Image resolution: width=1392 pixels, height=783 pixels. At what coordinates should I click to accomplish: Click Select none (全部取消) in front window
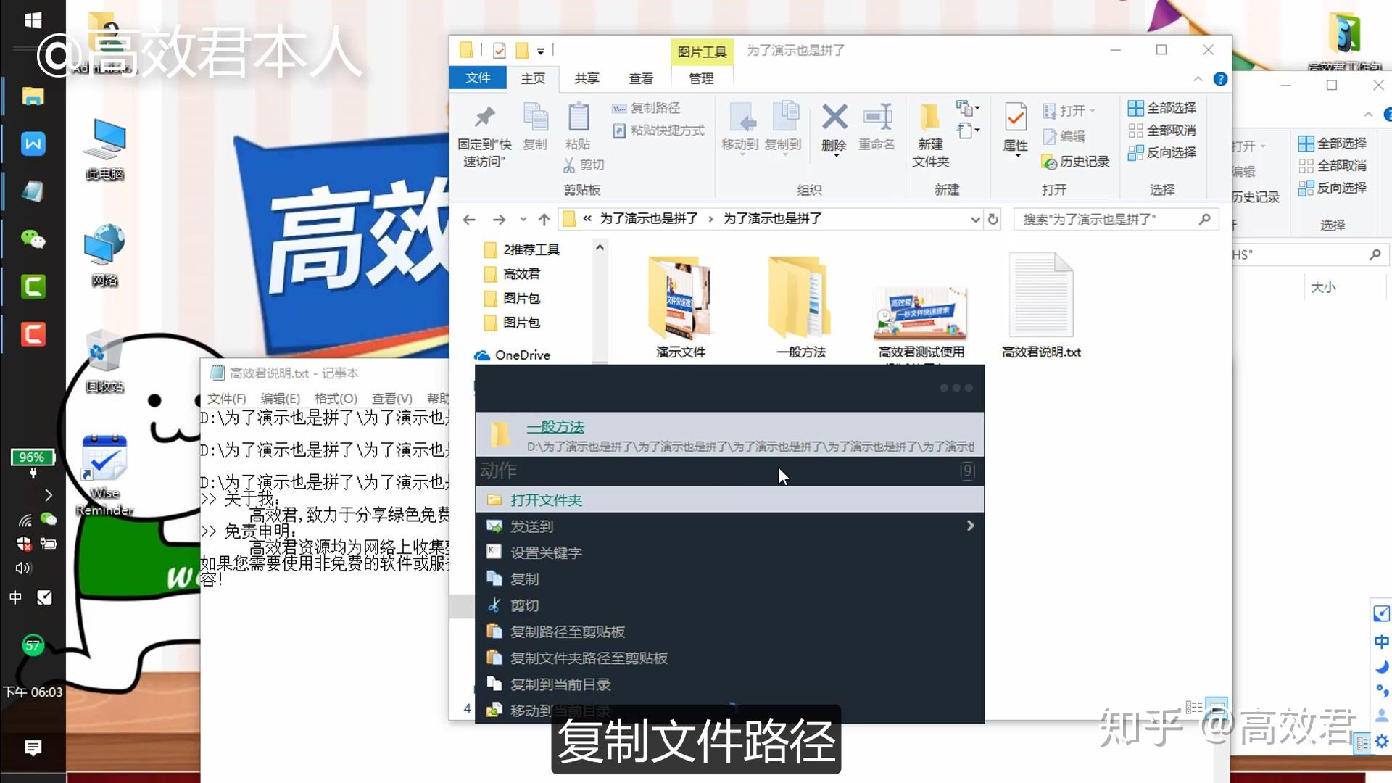1162,130
